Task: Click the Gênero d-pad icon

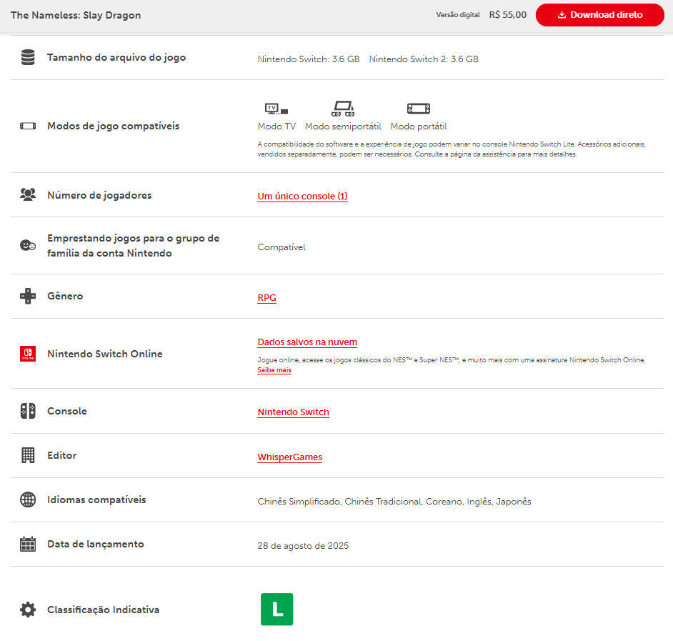Action: [28, 297]
